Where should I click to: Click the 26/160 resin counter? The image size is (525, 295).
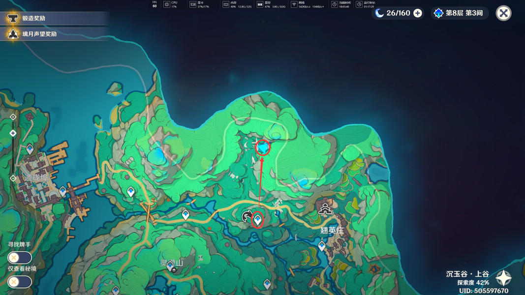click(398, 13)
